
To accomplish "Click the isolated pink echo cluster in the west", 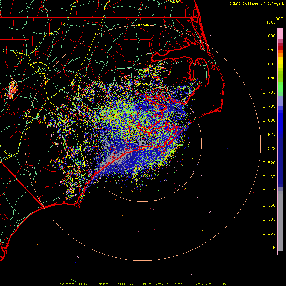I will pos(12,89).
